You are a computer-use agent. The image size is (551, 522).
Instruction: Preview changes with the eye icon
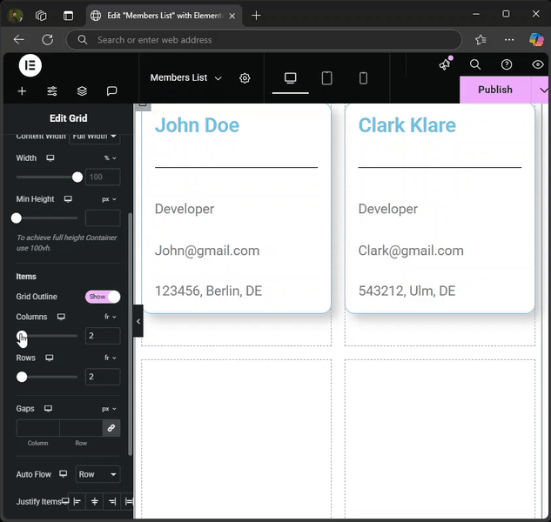click(538, 64)
